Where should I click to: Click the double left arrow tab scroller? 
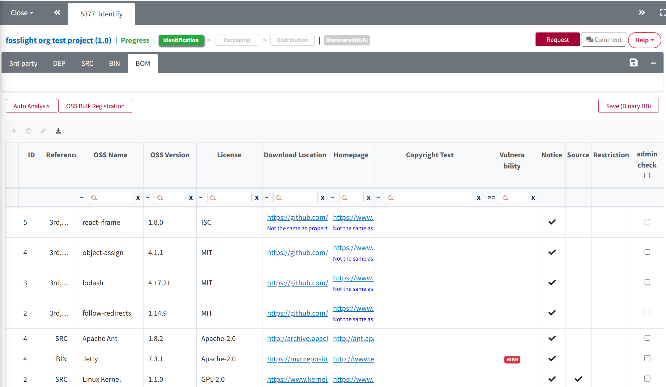click(x=57, y=12)
